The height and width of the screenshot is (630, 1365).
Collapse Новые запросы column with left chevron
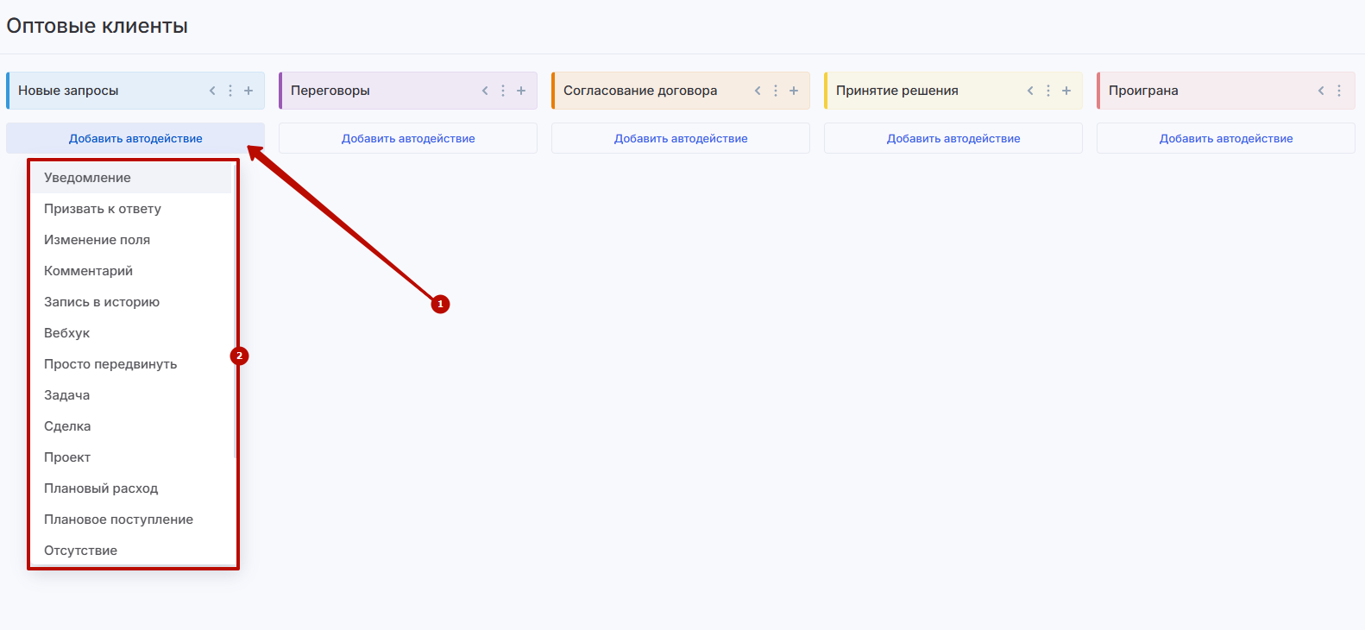[x=212, y=91]
